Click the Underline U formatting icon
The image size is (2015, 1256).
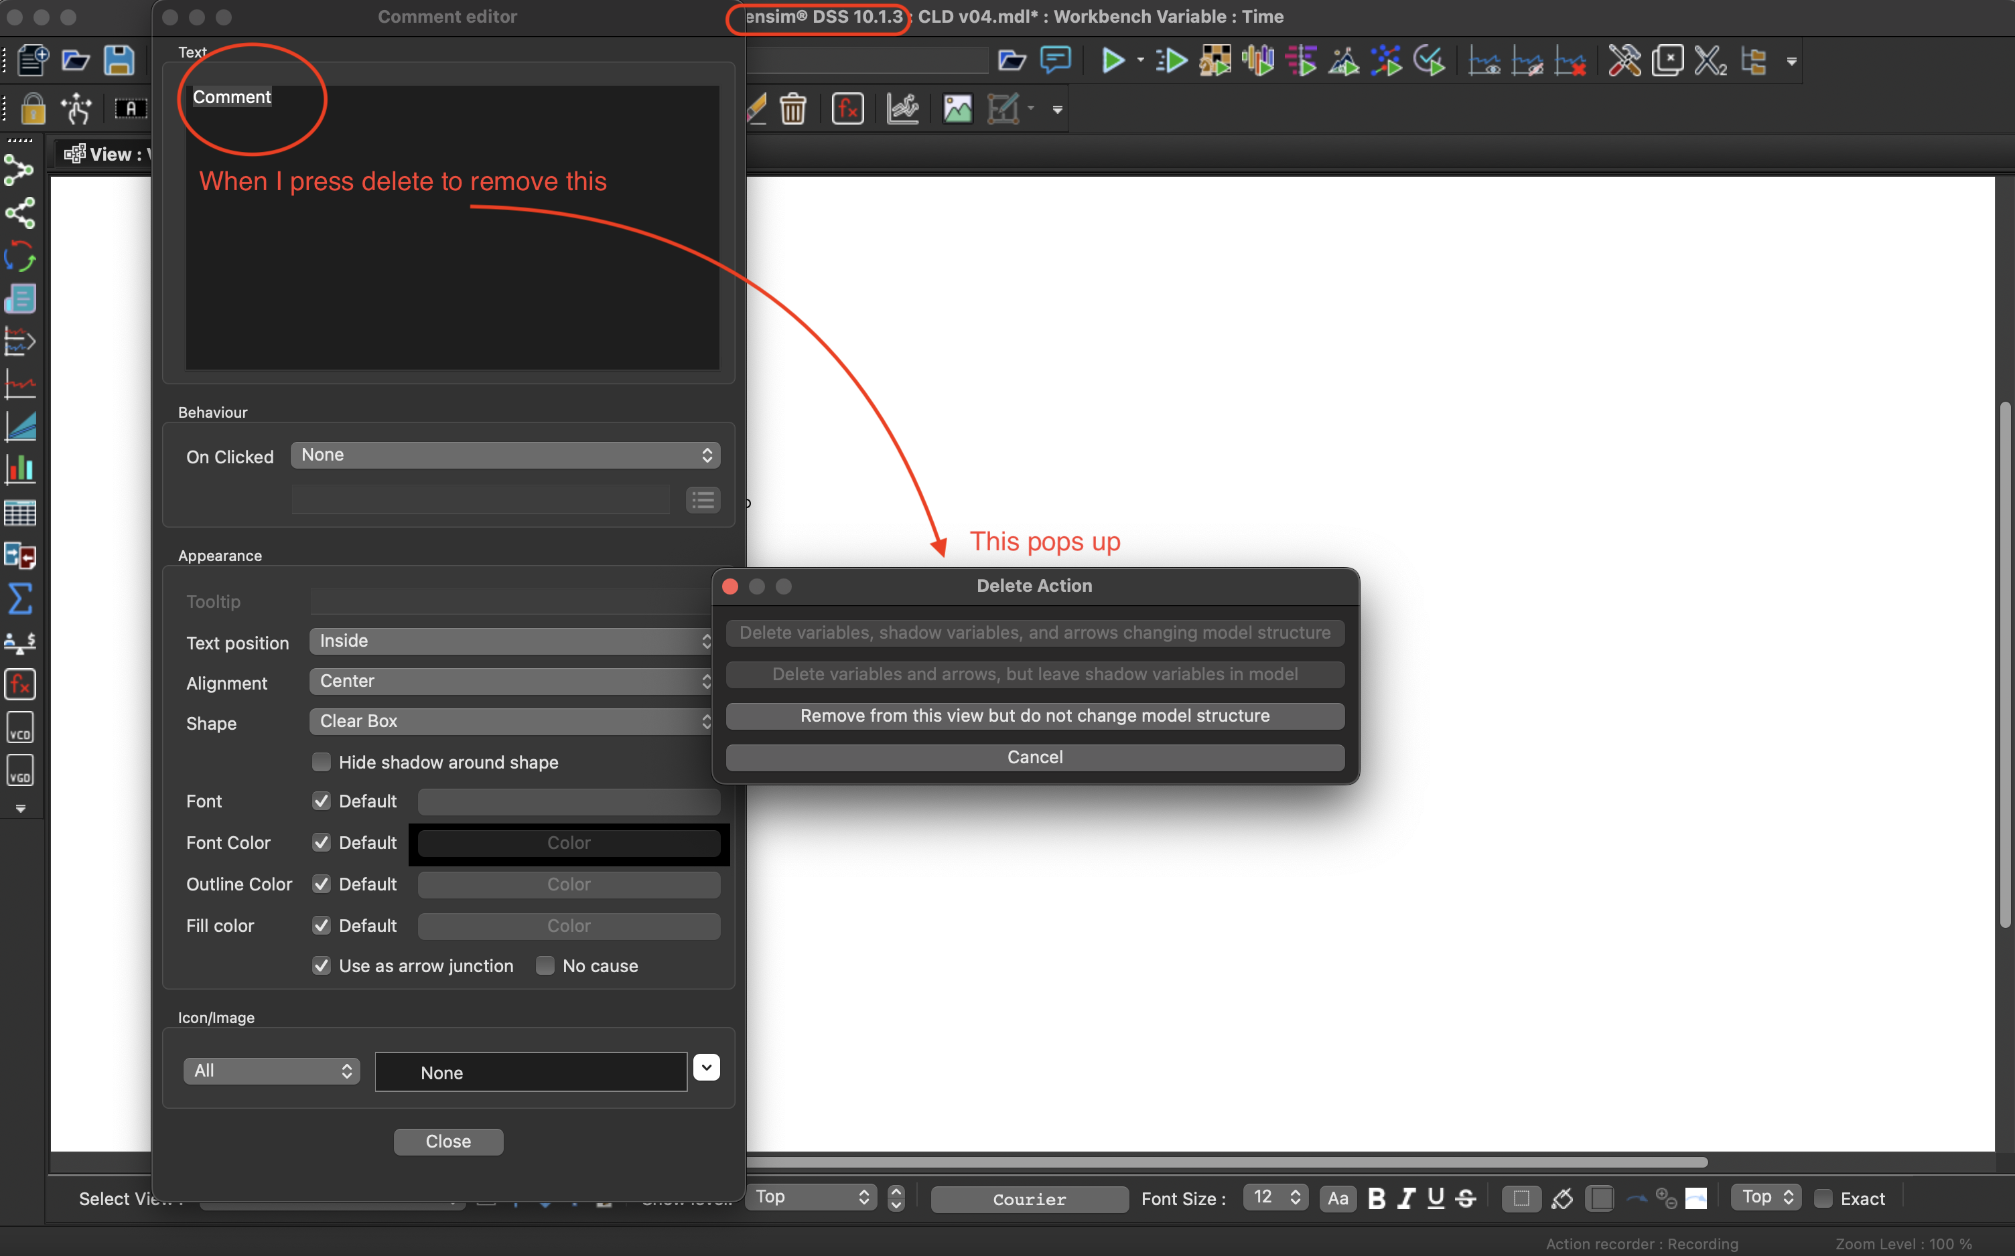(1436, 1198)
